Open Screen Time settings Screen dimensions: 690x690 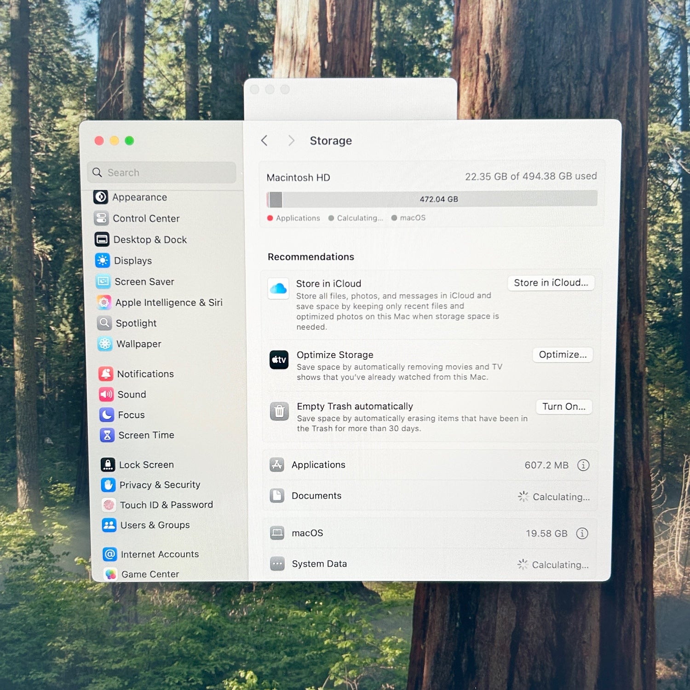point(146,435)
